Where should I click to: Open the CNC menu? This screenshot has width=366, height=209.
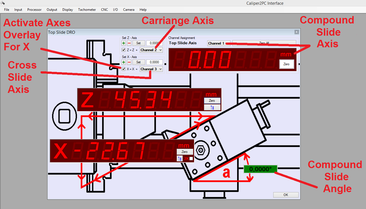click(x=104, y=10)
